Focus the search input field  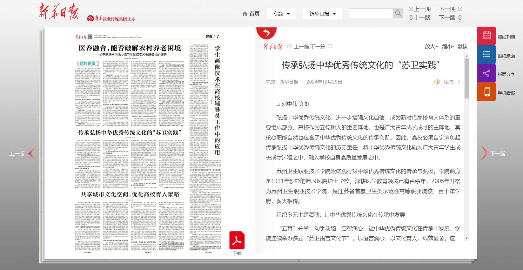[x=371, y=13]
